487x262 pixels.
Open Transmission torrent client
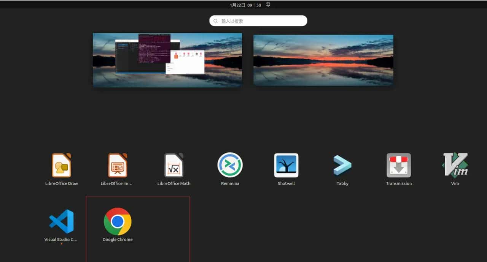399,165
